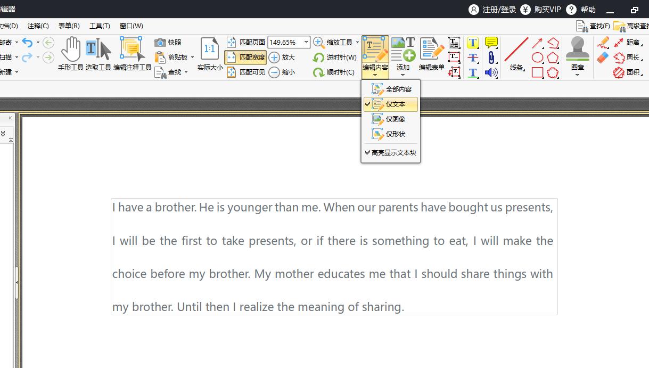Select the Line (线条) drawing tool

(x=516, y=54)
